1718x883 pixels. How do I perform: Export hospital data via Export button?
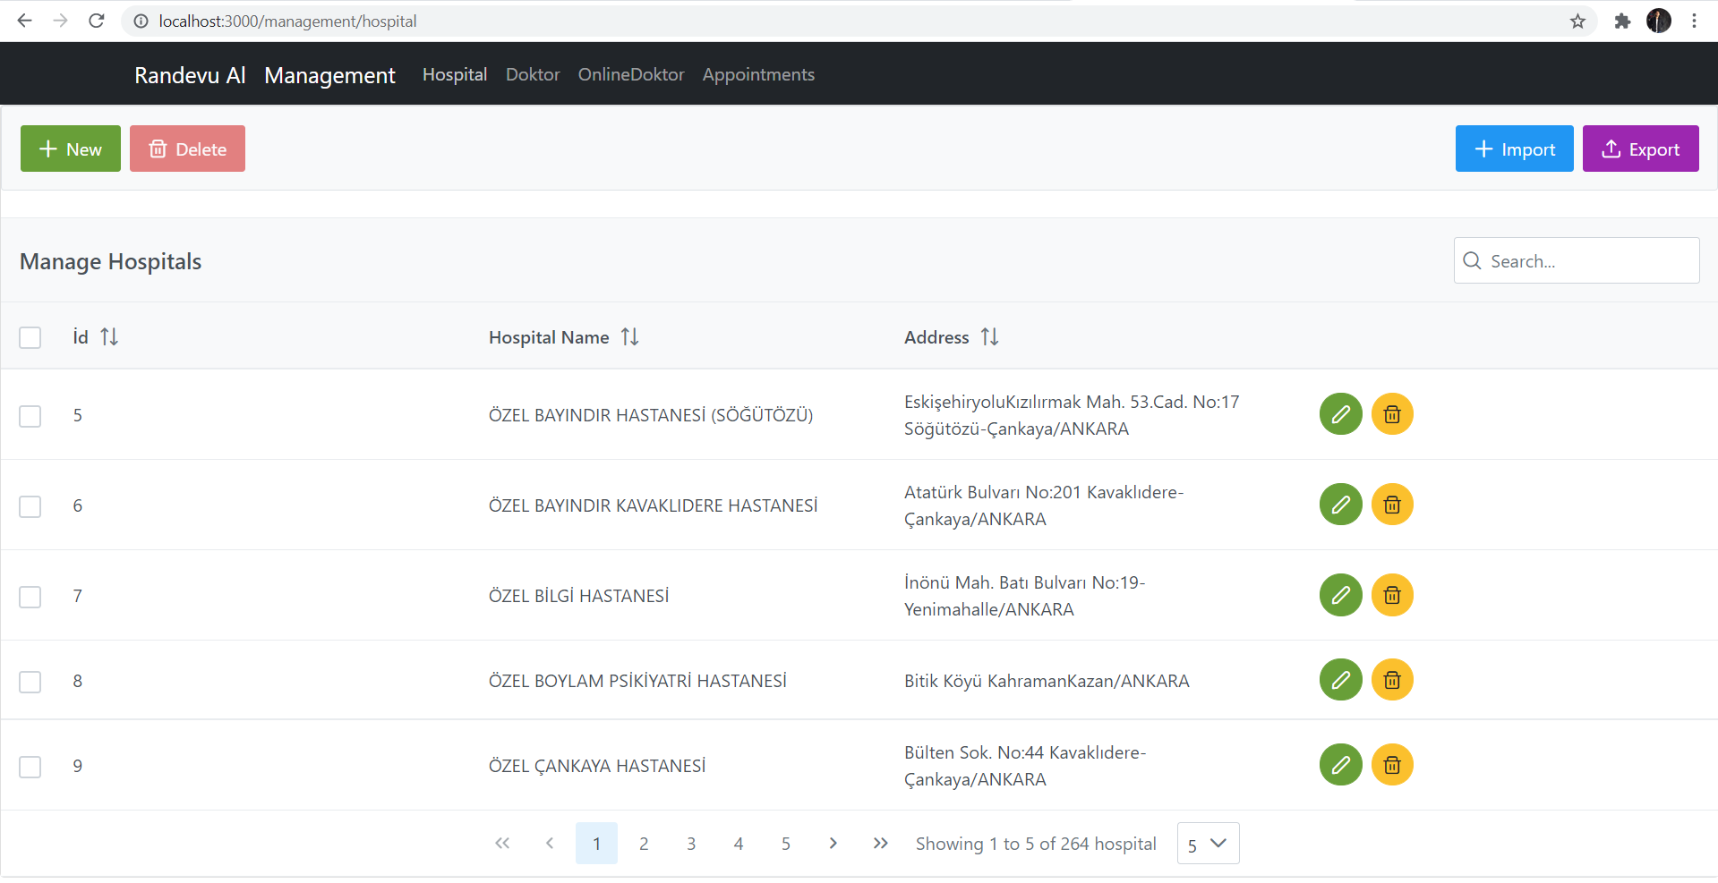click(x=1640, y=149)
